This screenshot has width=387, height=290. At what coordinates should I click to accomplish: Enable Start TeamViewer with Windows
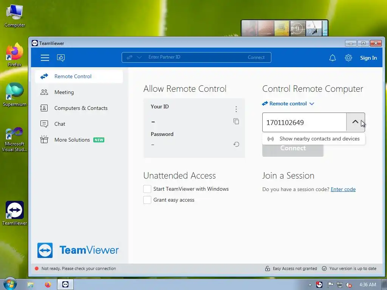pyautogui.click(x=147, y=189)
